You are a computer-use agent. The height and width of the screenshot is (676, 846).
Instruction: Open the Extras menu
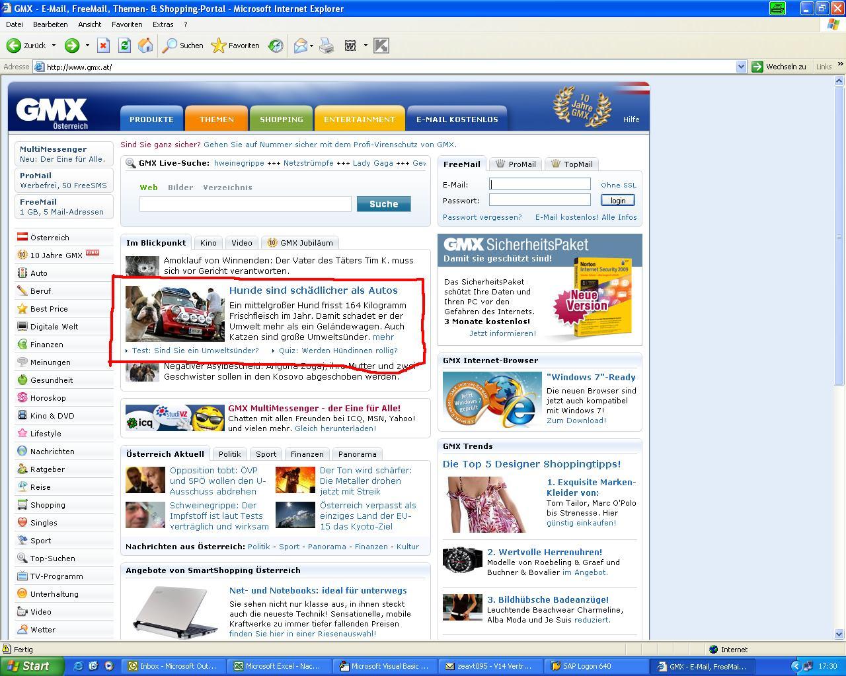click(163, 24)
